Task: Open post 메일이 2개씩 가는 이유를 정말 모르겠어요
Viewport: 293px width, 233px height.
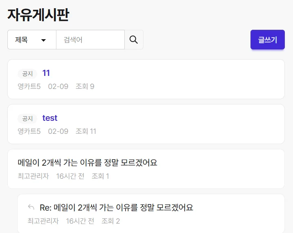Action: (87, 163)
